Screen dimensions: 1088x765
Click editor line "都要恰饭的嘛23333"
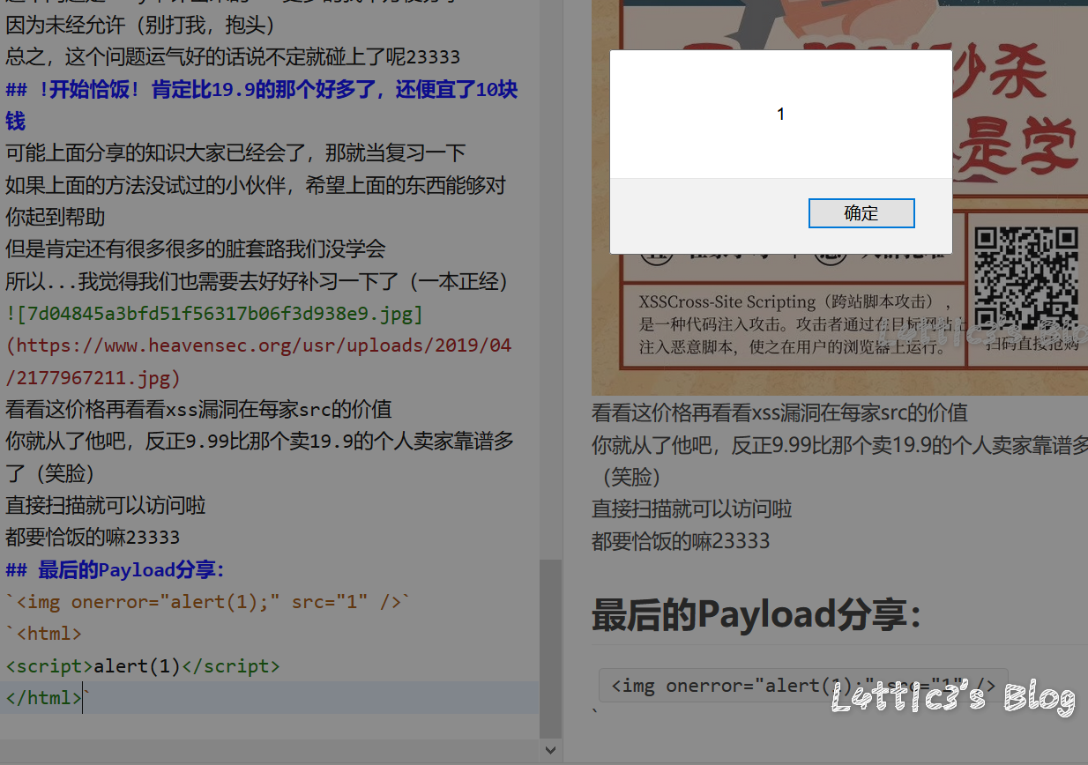pyautogui.click(x=93, y=537)
